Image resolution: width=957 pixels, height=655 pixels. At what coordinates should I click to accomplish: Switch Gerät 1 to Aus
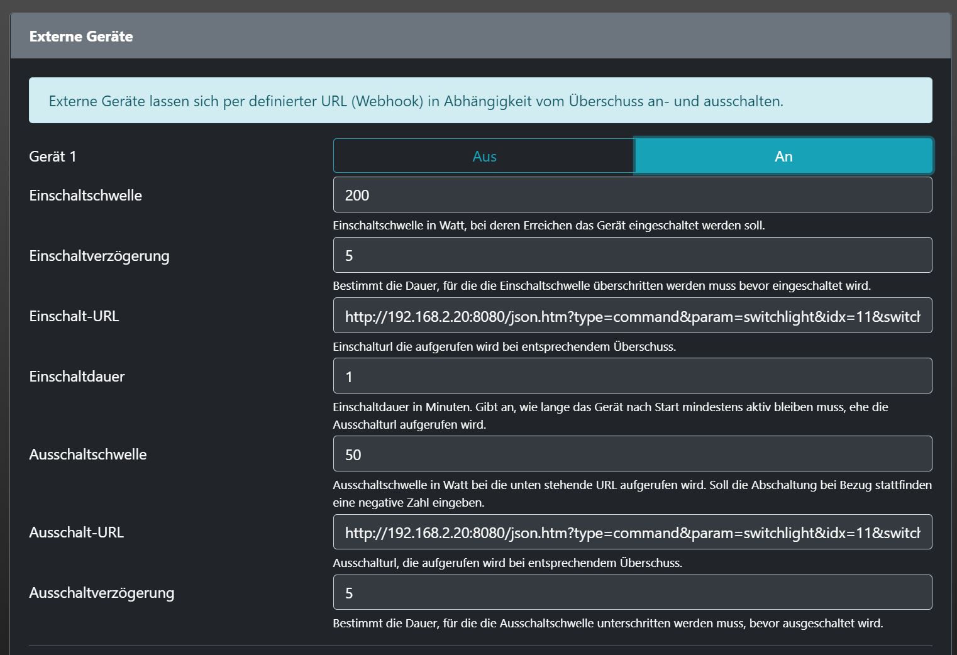click(x=484, y=156)
